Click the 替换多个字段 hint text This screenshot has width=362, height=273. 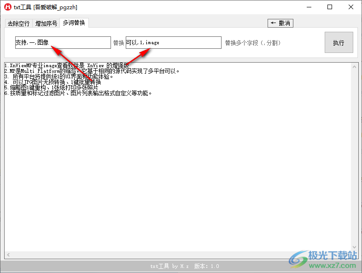coord(253,43)
